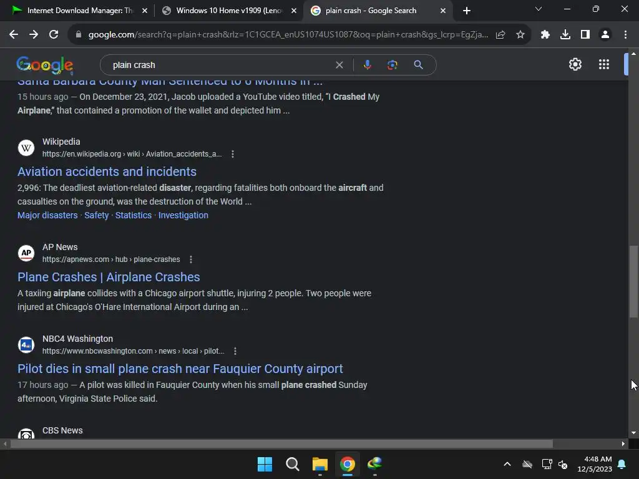Open the Investigation sublink

point(183,215)
